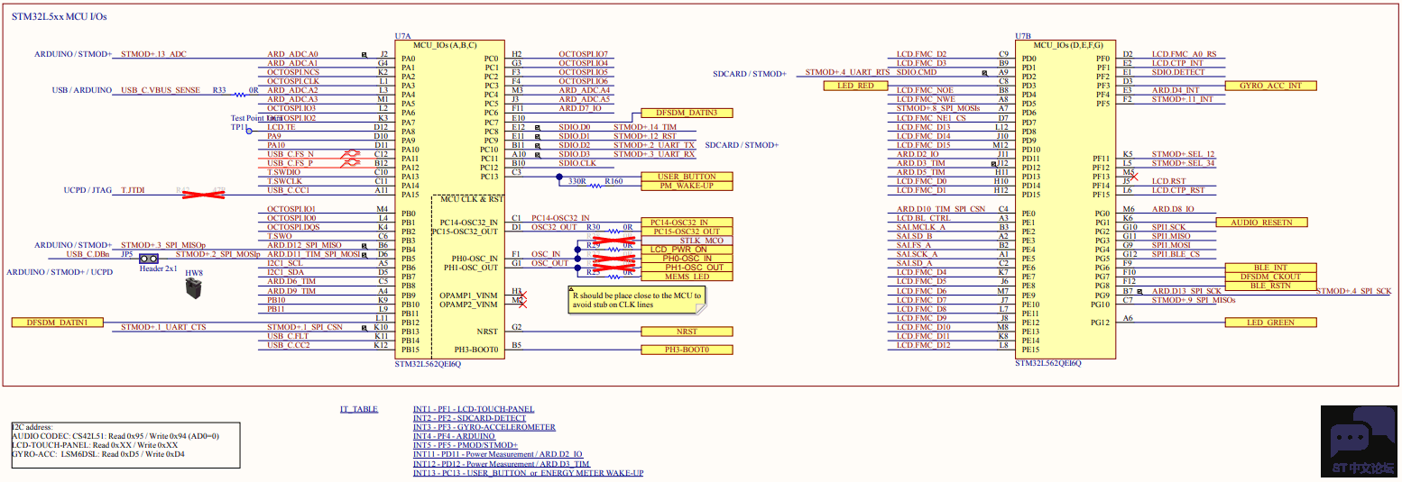Click the USER_BUTTON net port

click(x=687, y=177)
